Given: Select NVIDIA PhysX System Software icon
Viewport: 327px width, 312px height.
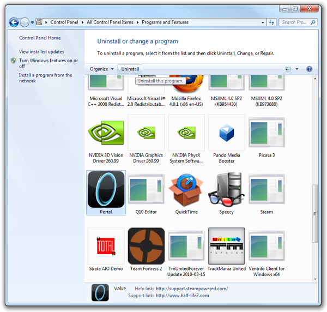Looking at the screenshot, I should [186, 133].
